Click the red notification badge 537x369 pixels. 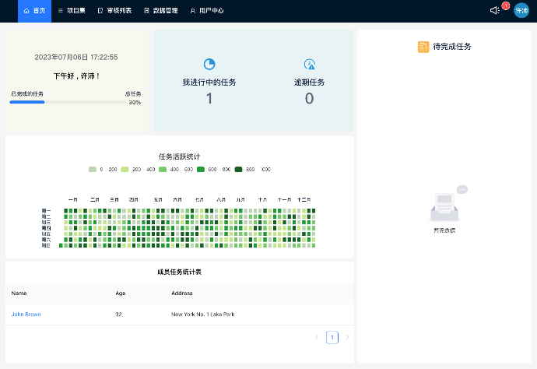point(506,6)
